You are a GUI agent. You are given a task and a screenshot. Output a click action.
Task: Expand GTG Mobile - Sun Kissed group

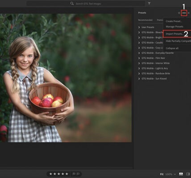(152, 79)
